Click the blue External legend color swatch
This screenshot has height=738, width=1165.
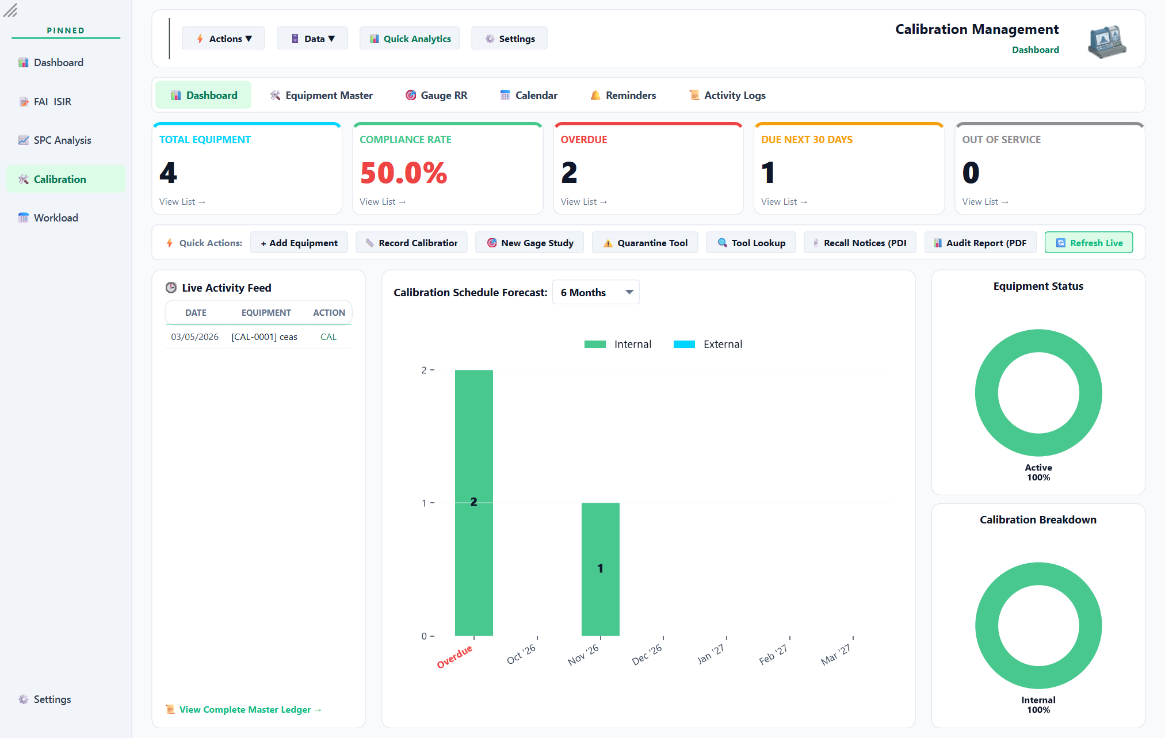pyautogui.click(x=684, y=345)
